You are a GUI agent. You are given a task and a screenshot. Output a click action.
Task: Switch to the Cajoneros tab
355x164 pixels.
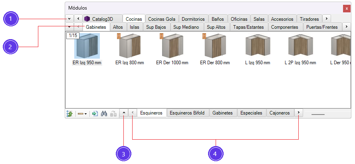pos(280,113)
